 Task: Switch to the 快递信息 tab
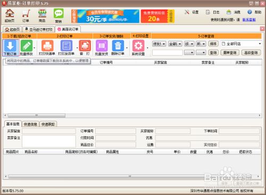point(30,124)
